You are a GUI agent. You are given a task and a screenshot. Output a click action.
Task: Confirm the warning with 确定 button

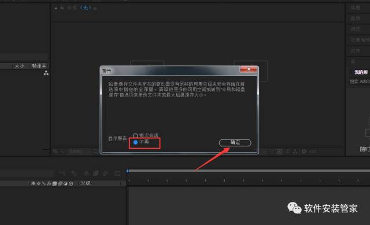pyautogui.click(x=235, y=143)
